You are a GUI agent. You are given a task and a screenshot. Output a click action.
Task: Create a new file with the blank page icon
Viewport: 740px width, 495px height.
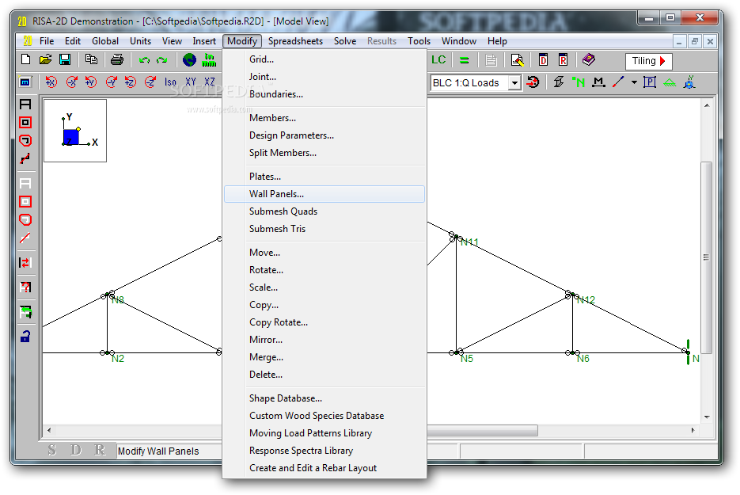coord(26,59)
